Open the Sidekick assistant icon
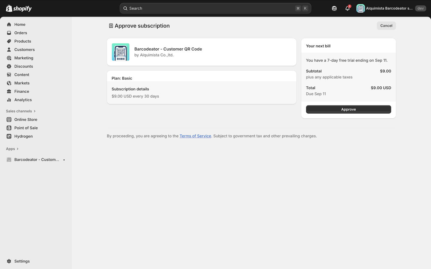The image size is (431, 269). point(334,8)
